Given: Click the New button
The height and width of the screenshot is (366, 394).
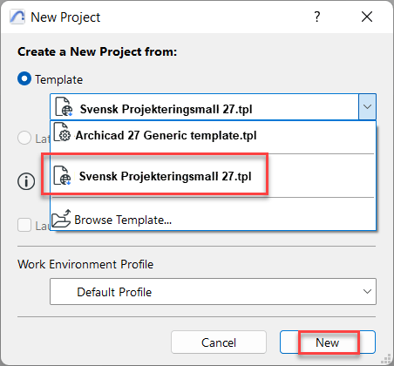Looking at the screenshot, I should pos(328,342).
